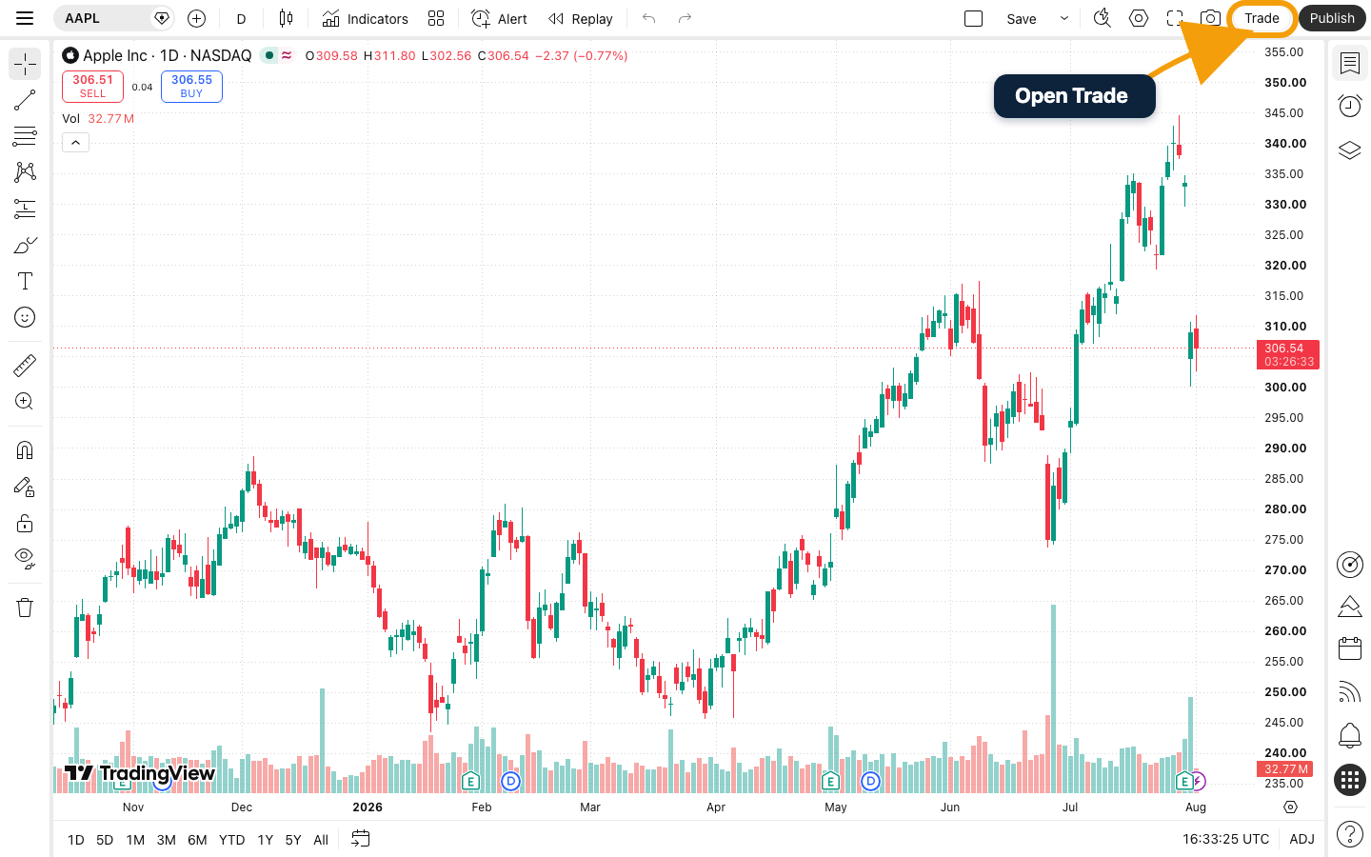Open the economic calendar panel

[1349, 649]
